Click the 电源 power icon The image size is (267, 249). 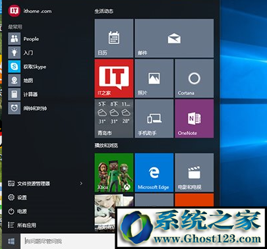point(11,211)
